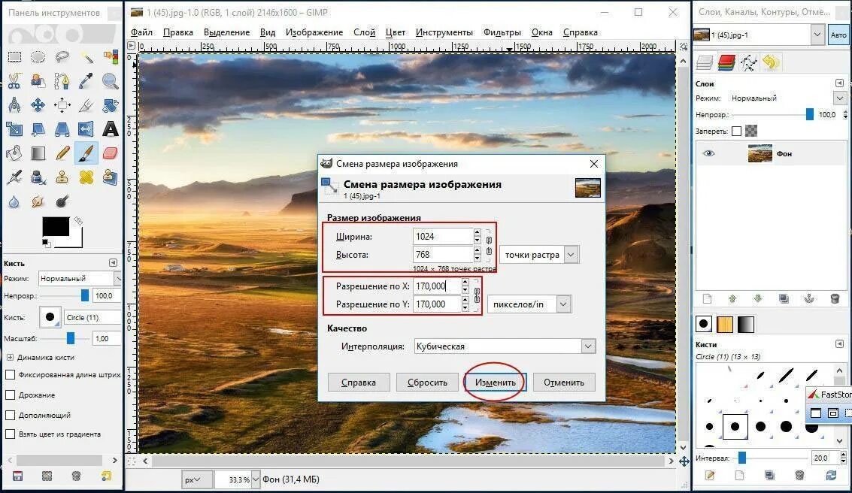The image size is (852, 493).
Task: Open the 'Файл' menu
Action: 142,32
